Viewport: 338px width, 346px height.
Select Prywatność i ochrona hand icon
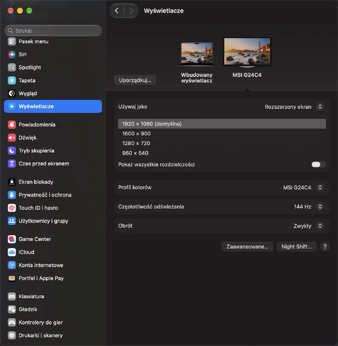click(12, 195)
